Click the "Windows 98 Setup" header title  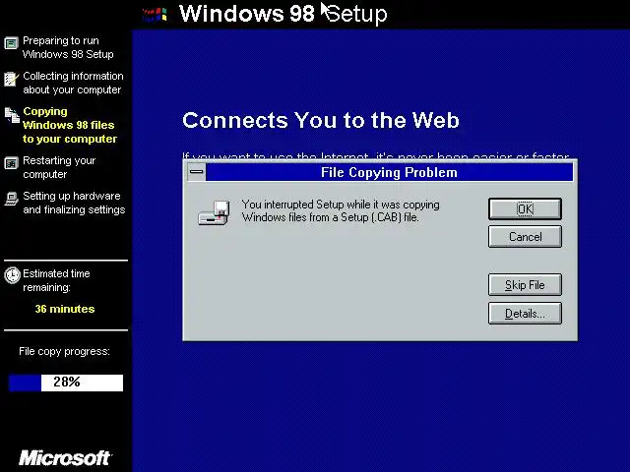coord(283,13)
